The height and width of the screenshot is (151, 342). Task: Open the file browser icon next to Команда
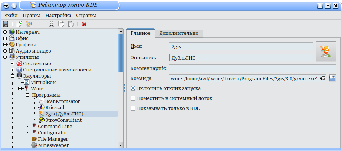point(332,78)
